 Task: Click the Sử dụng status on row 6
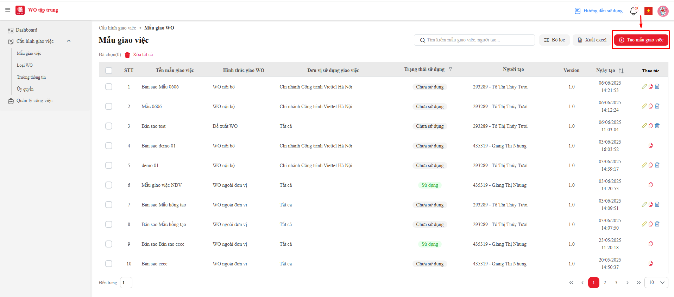[x=430, y=185]
